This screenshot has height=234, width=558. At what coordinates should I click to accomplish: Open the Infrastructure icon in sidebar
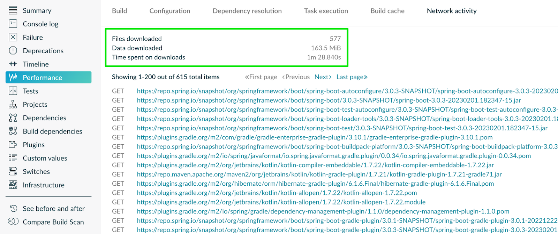tap(13, 185)
